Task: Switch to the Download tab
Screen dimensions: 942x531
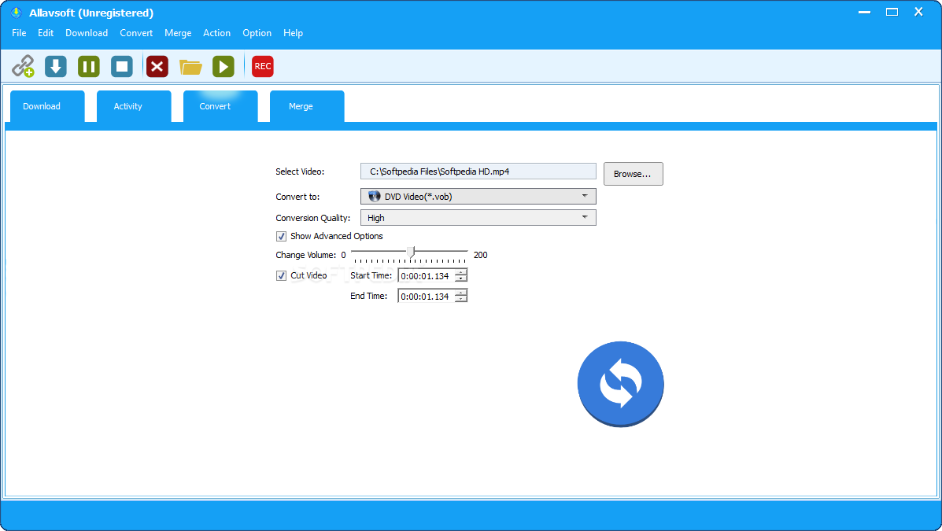Action: (47, 106)
